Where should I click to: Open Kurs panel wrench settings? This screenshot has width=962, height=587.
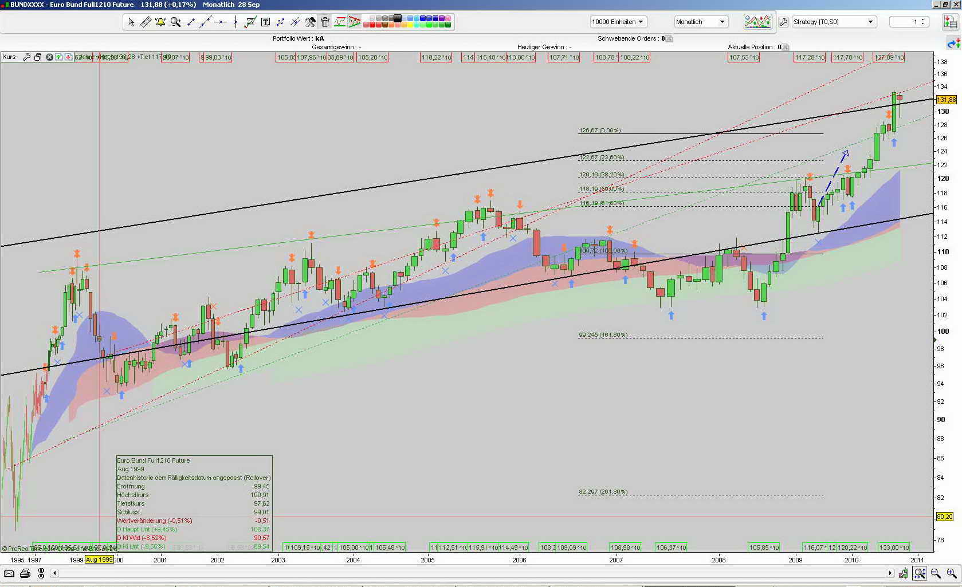click(26, 57)
